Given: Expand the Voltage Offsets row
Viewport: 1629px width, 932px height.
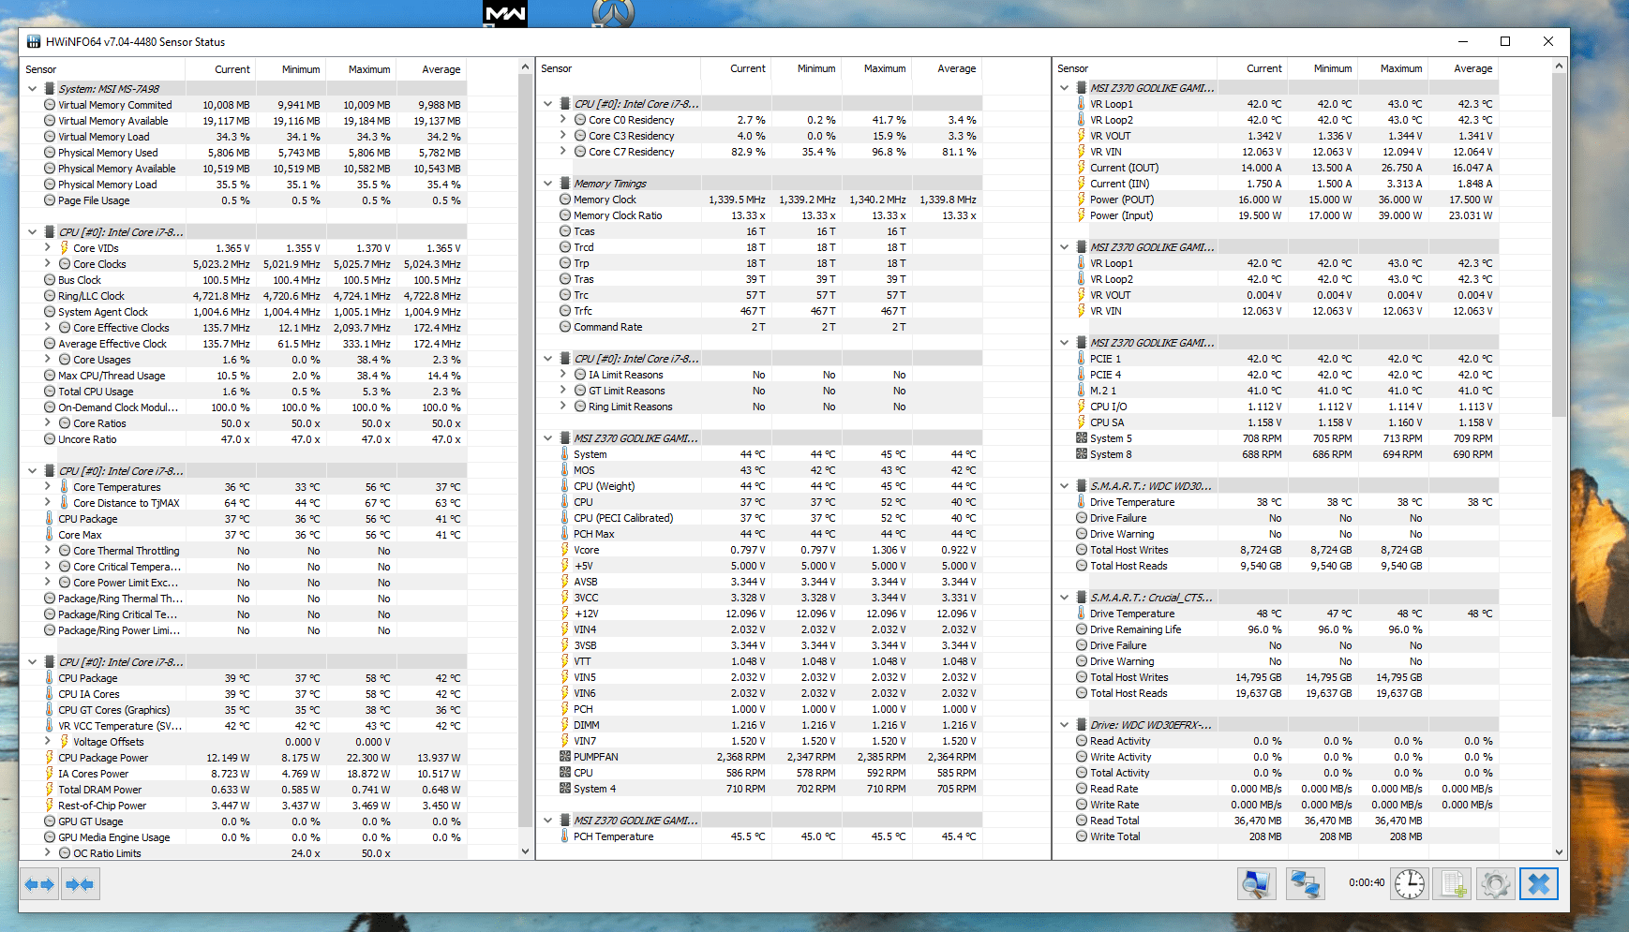Looking at the screenshot, I should (48, 742).
